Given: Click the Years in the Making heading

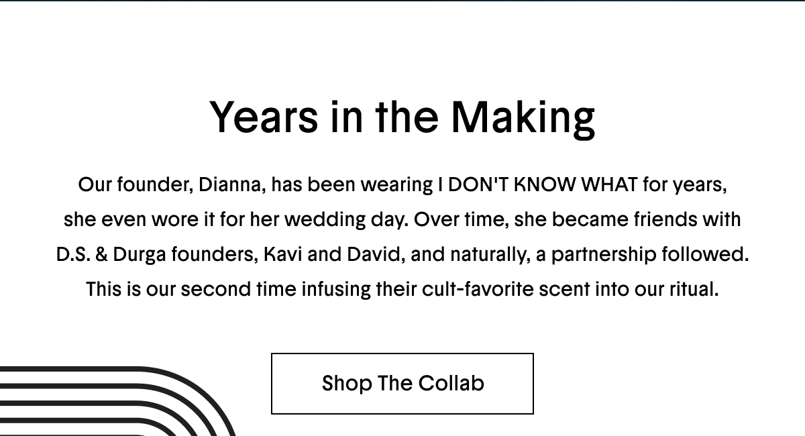Looking at the screenshot, I should 402,117.
